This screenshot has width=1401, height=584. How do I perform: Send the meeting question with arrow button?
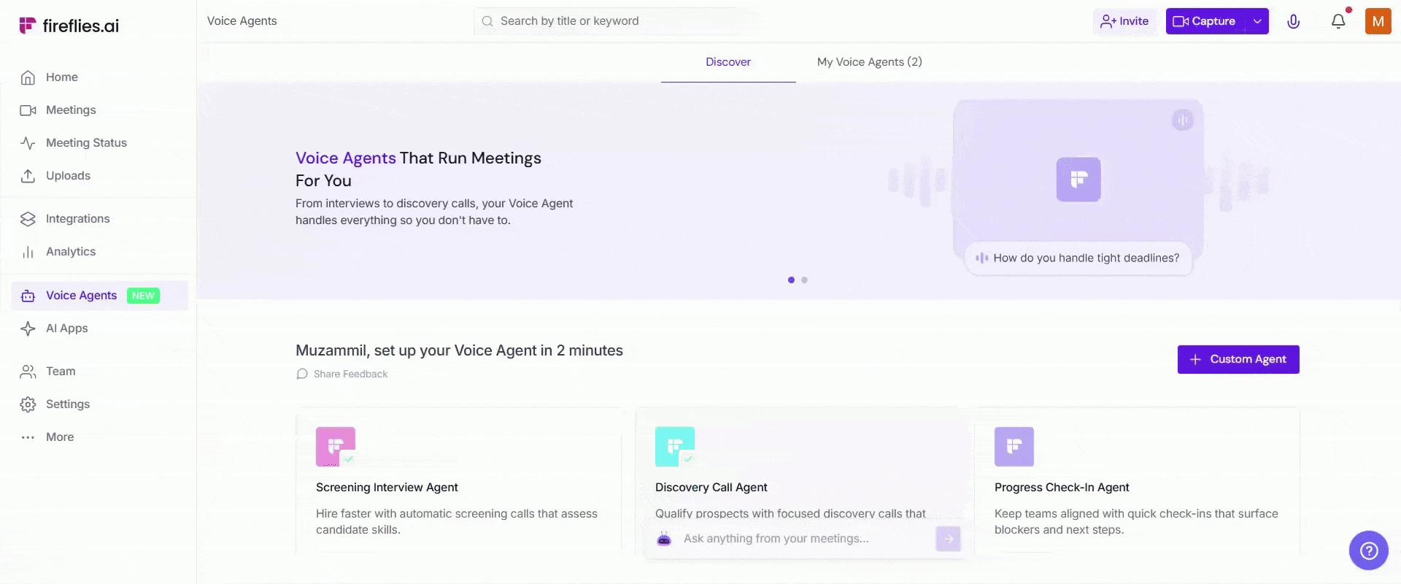pos(948,539)
